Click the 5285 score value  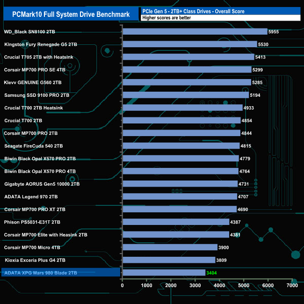click(x=257, y=82)
